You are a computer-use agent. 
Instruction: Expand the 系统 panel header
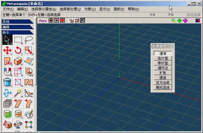[18, 22]
